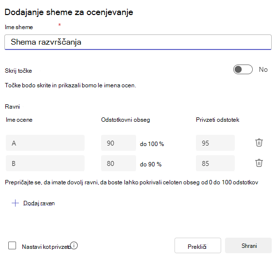Toggle the Skrij točke switch

(x=243, y=69)
